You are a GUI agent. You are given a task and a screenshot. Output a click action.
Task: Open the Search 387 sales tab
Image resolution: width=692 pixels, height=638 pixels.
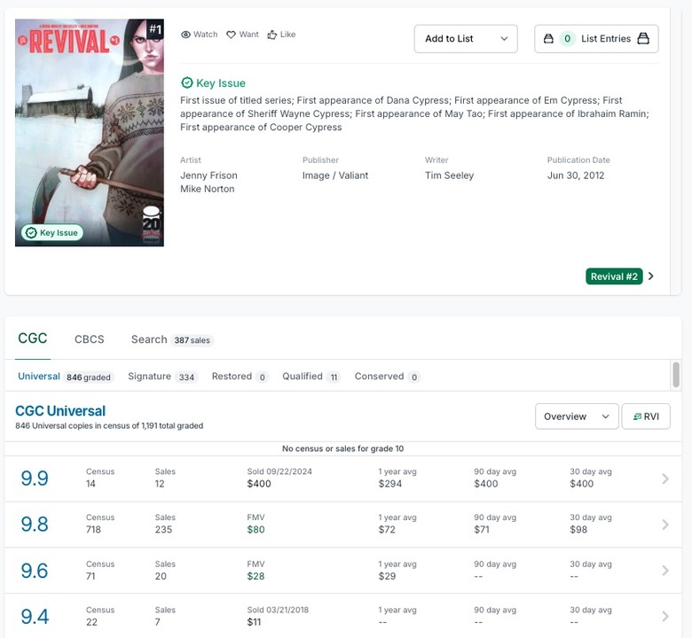pyautogui.click(x=172, y=339)
